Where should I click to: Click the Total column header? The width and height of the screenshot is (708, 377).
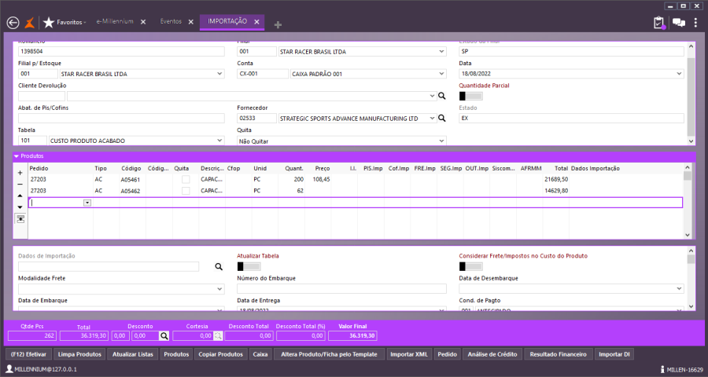(x=561, y=168)
